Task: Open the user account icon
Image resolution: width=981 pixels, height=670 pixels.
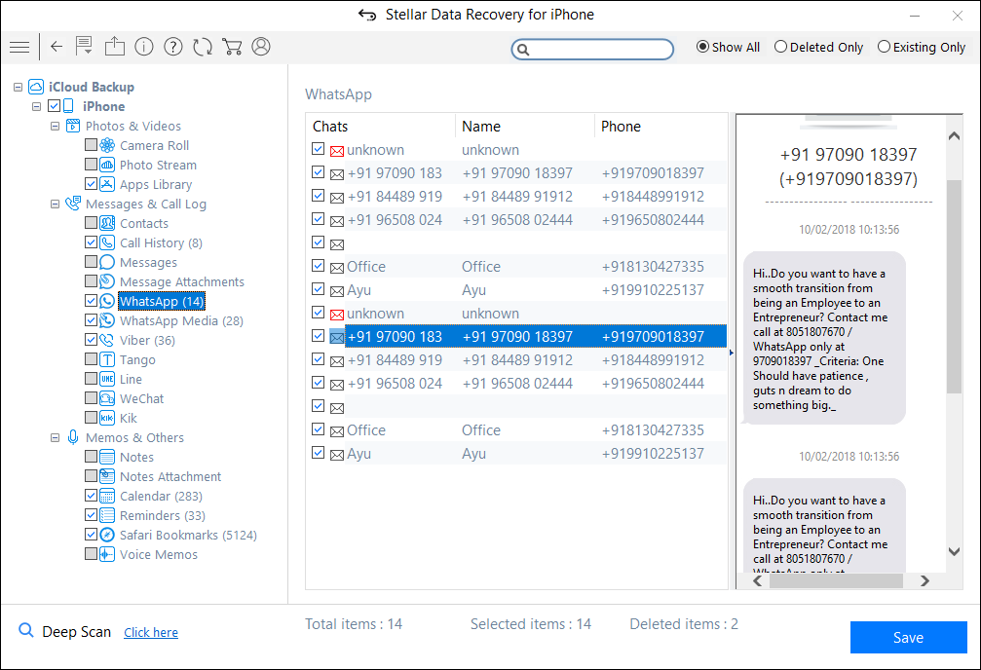Action: point(261,47)
